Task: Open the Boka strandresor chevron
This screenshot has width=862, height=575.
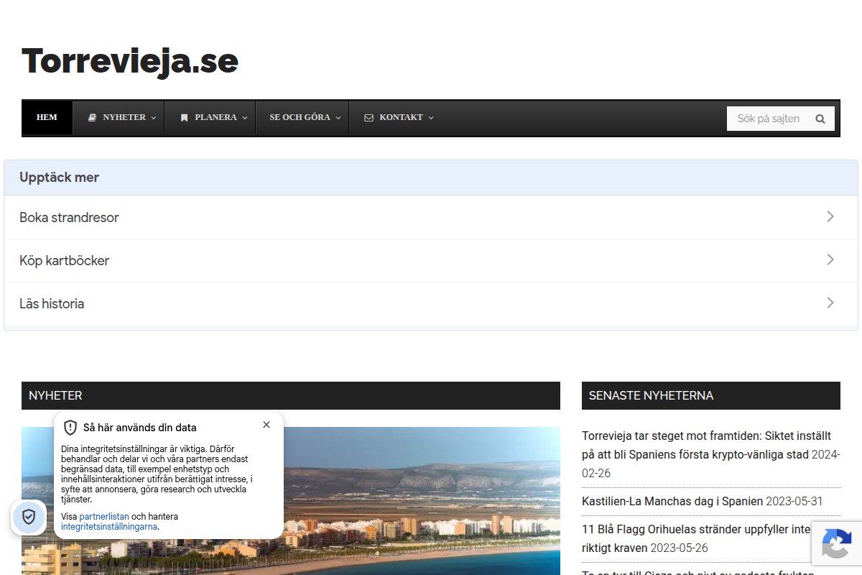Action: (x=830, y=216)
